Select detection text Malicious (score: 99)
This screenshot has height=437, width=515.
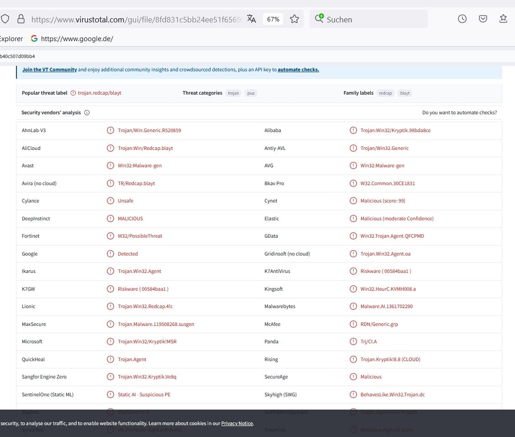click(x=383, y=201)
